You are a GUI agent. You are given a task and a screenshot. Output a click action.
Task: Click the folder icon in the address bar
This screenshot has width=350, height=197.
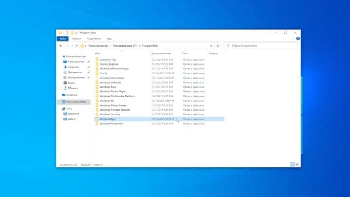(82, 46)
